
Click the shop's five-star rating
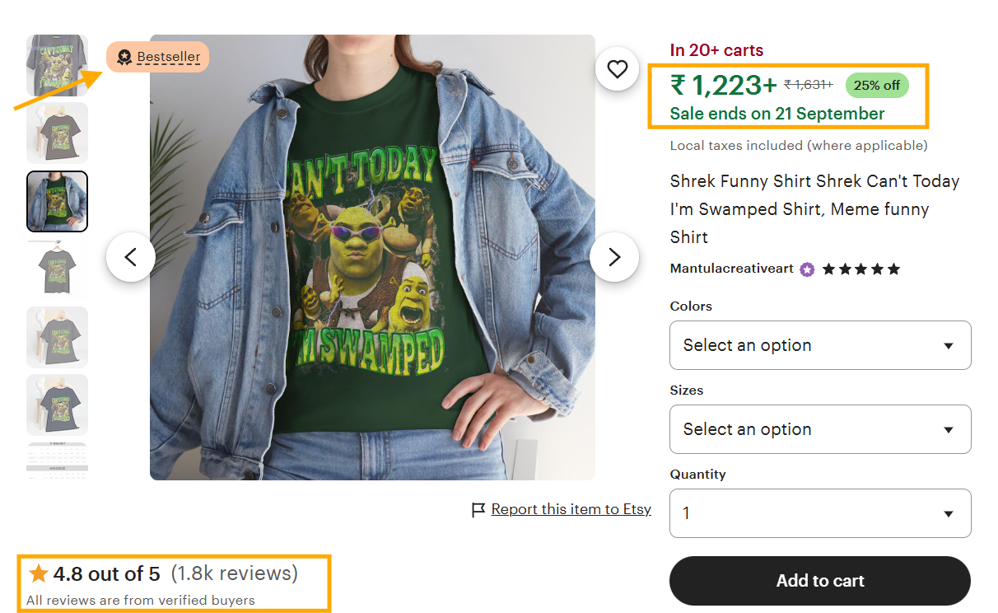(x=860, y=269)
